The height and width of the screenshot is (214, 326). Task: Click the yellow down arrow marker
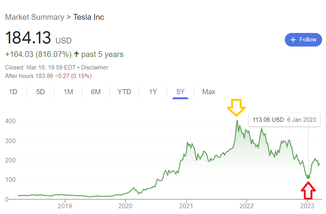click(x=237, y=107)
